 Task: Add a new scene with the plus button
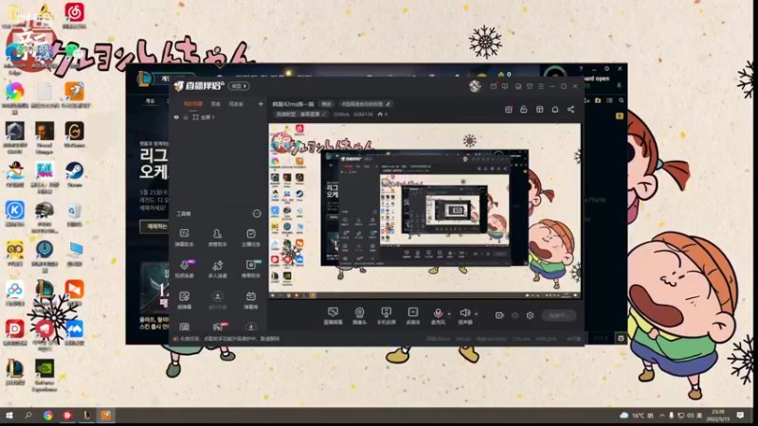pos(261,104)
